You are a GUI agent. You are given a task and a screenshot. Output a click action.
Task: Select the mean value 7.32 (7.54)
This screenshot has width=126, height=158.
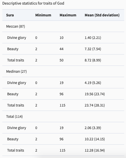pos(93,49)
